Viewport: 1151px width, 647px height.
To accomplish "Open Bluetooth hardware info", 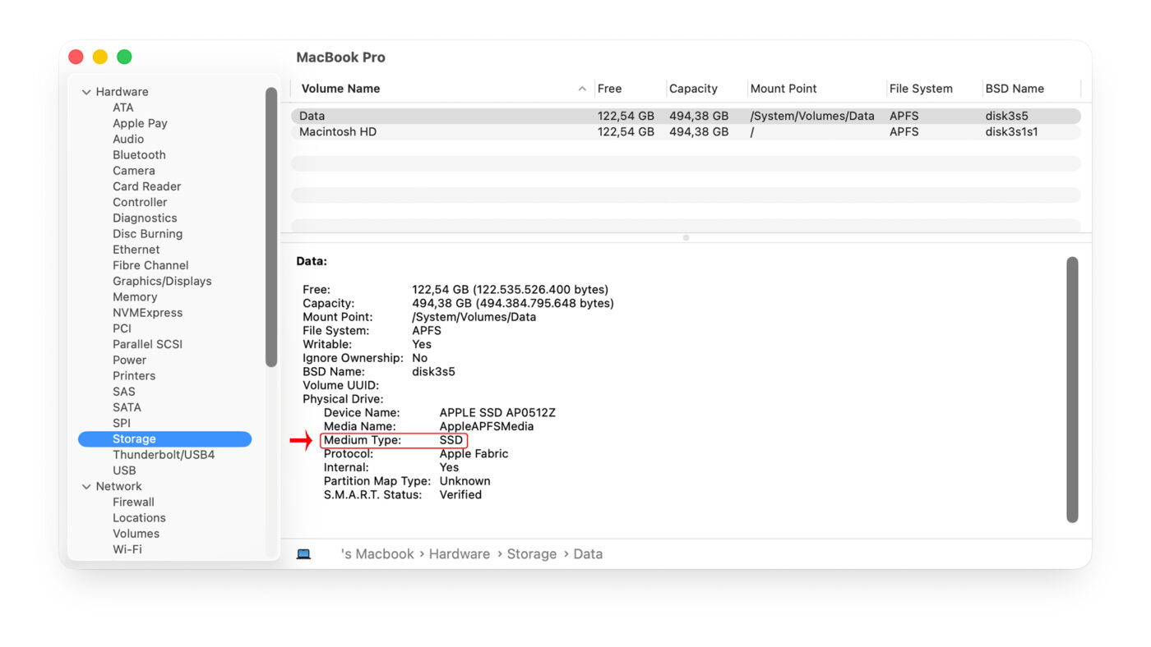I will (x=139, y=155).
